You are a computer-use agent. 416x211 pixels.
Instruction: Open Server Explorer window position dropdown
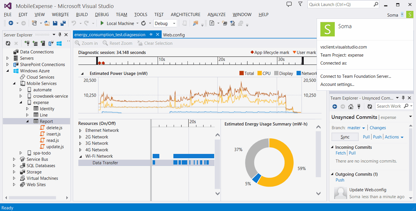[x=54, y=35]
